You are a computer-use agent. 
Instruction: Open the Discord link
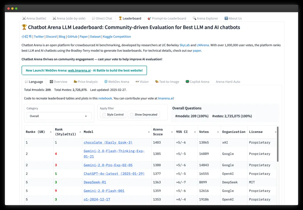point(51,36)
